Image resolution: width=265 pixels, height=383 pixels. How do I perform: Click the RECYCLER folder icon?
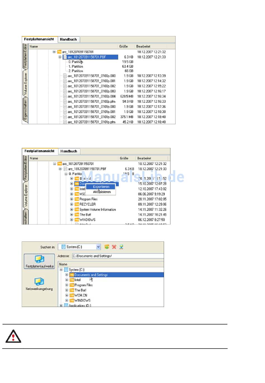[77, 204]
